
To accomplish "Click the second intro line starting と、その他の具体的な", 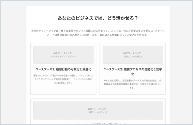I will (x=98, y=35).
